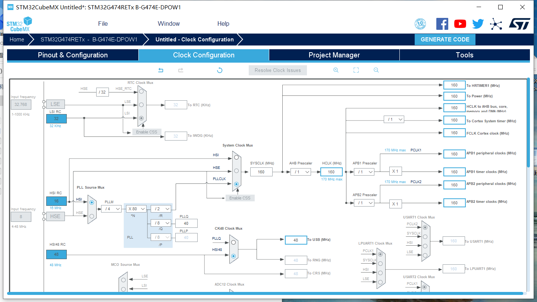Select the Clock Configuration tab

point(204,55)
